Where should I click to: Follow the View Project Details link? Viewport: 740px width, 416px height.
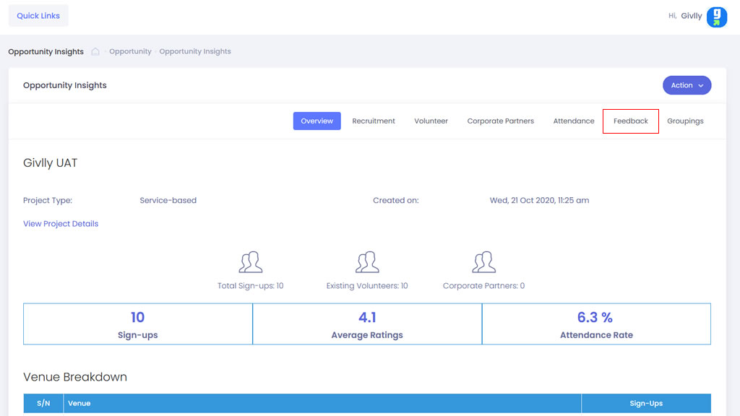61,224
